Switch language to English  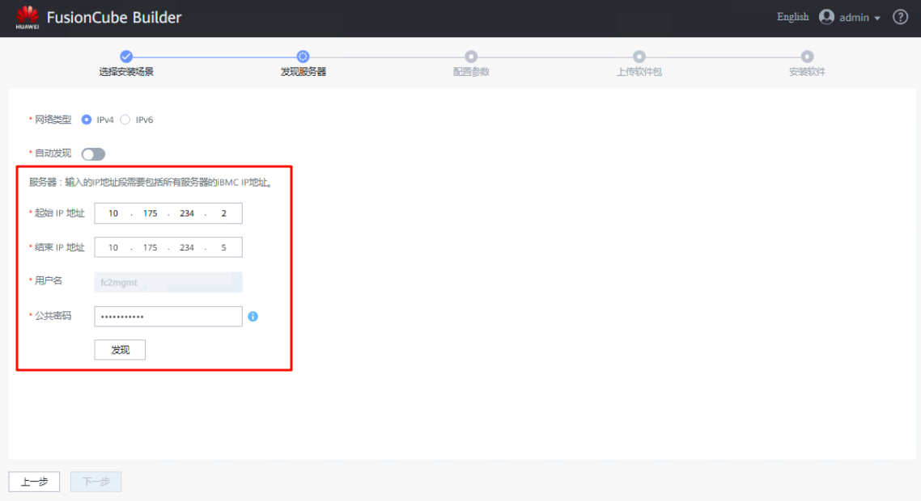click(792, 17)
